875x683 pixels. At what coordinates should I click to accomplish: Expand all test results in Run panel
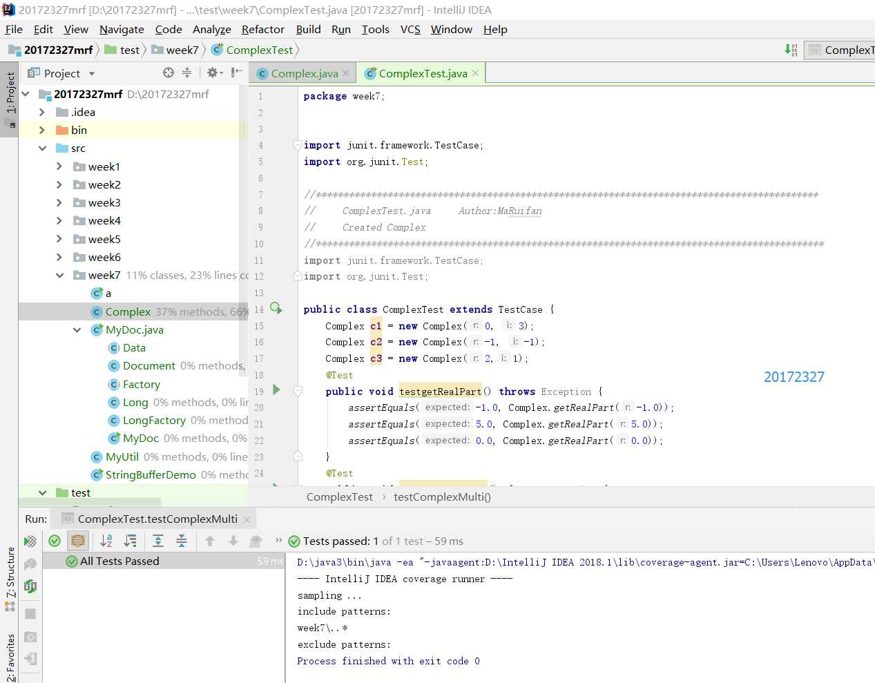click(x=157, y=541)
